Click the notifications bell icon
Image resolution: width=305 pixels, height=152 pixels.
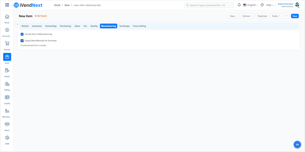[239, 5]
